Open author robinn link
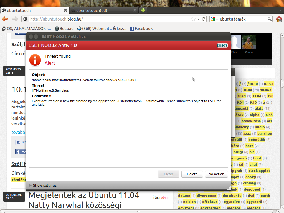The image size is (284, 213). click(x=164, y=197)
